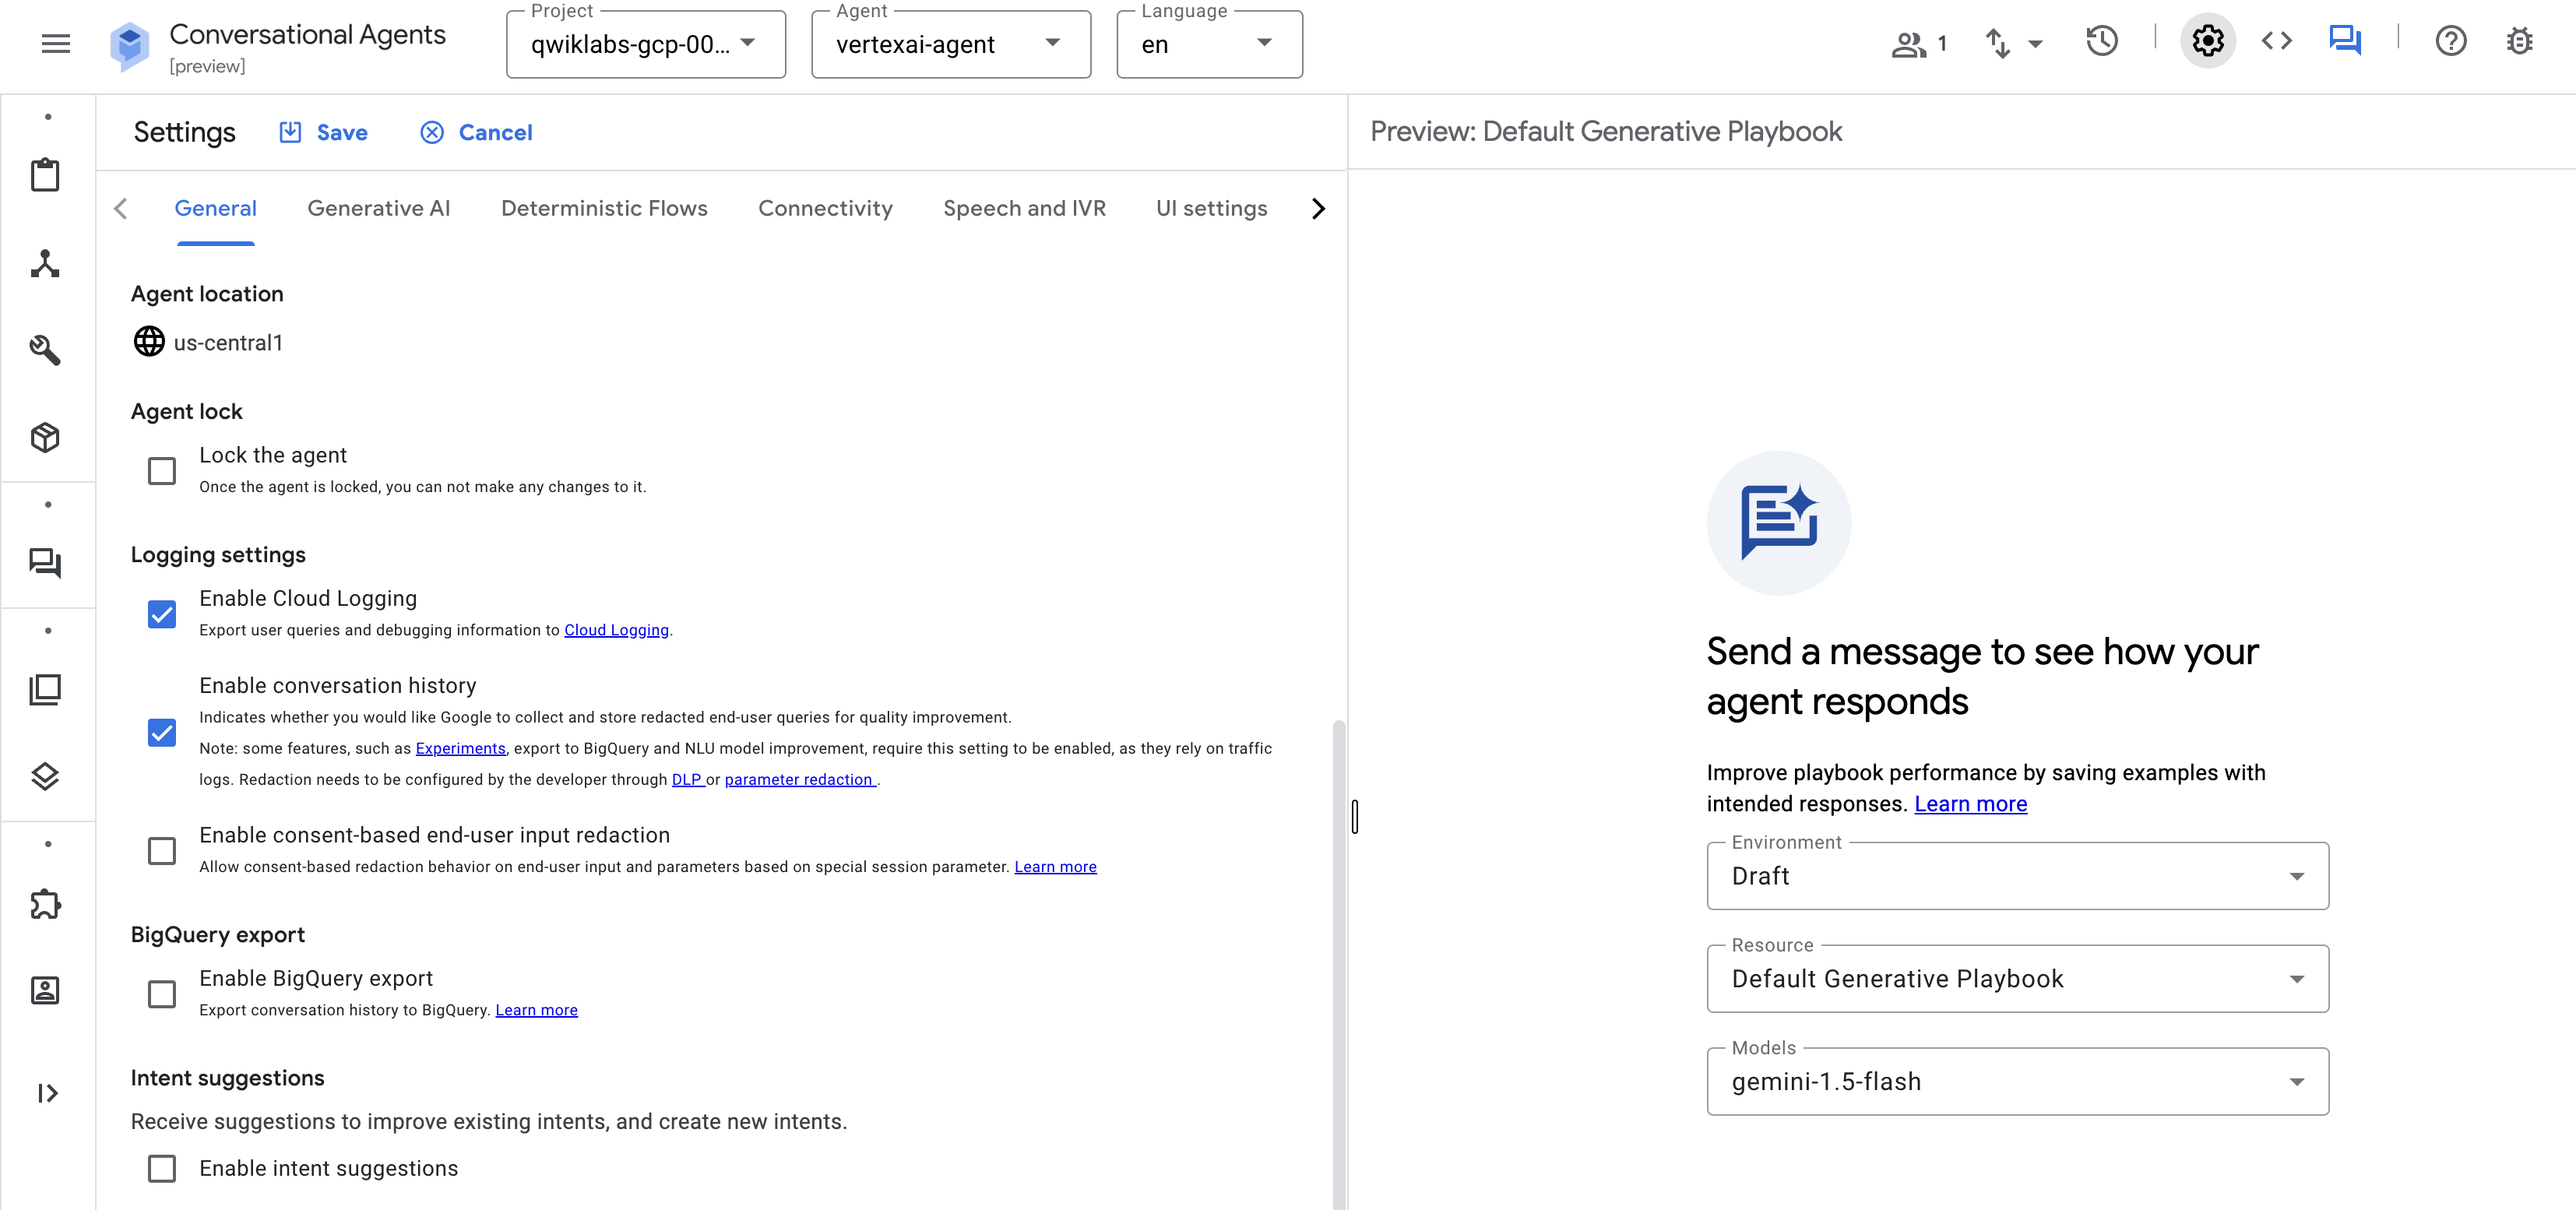
Task: Select the clipboard Playbooks icon in sidebar
Action: point(46,174)
